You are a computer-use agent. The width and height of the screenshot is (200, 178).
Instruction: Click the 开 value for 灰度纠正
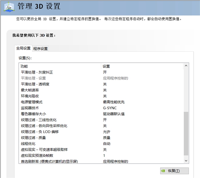click(x=105, y=72)
